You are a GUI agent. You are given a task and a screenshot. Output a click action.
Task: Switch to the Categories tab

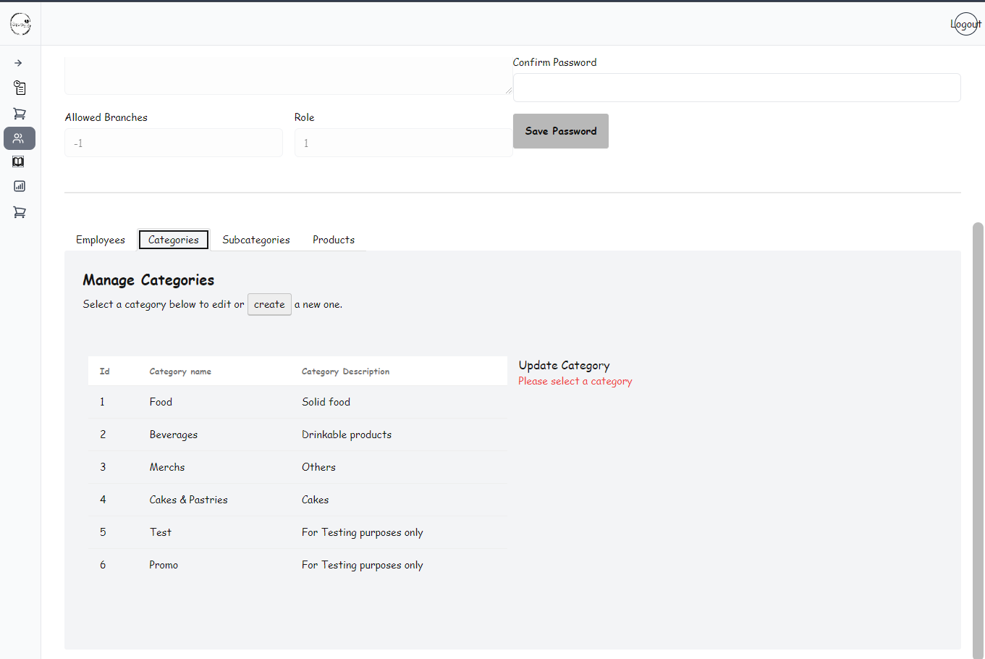pyautogui.click(x=173, y=239)
